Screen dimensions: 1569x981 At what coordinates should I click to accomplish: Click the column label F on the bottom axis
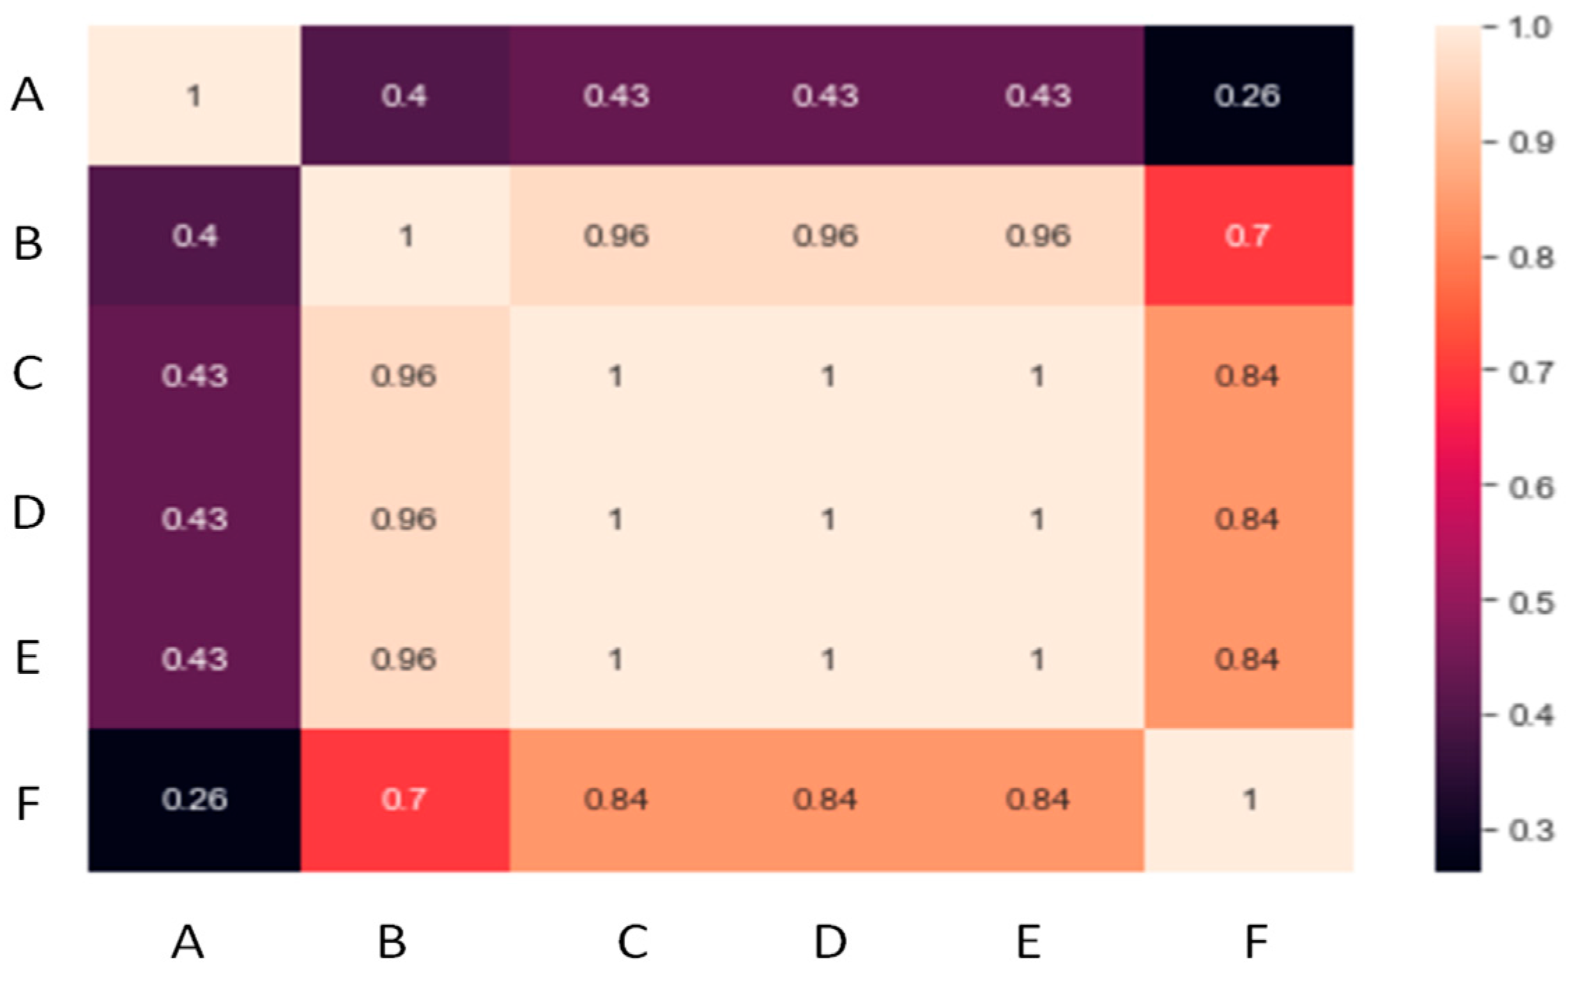[x=1256, y=942]
